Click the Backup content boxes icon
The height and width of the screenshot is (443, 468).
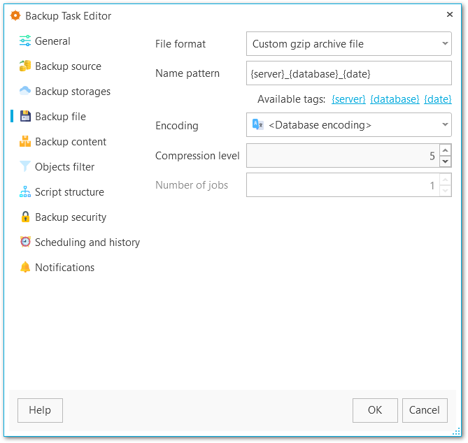coord(25,142)
